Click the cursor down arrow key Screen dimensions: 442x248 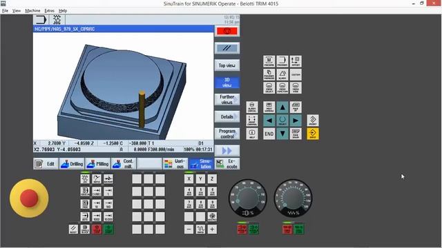coord(282,134)
